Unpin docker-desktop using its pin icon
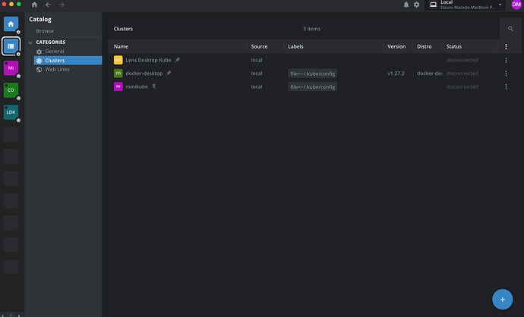Image resolution: width=524 pixels, height=317 pixels. coord(169,74)
